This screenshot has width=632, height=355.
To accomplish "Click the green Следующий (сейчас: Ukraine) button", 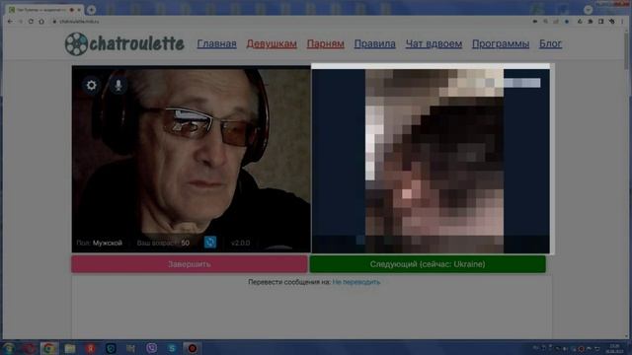I will [428, 264].
